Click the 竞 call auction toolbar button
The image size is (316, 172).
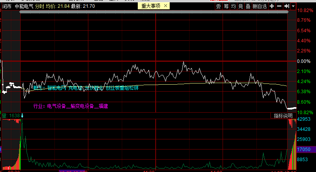point(241,6)
